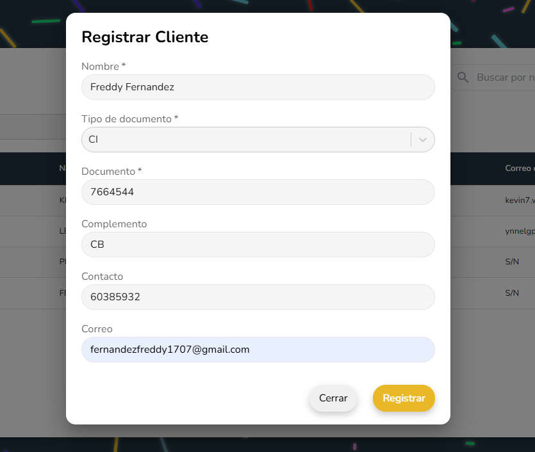This screenshot has height=452, width=535.
Task: Click the Contacto label text
Action: tap(103, 277)
